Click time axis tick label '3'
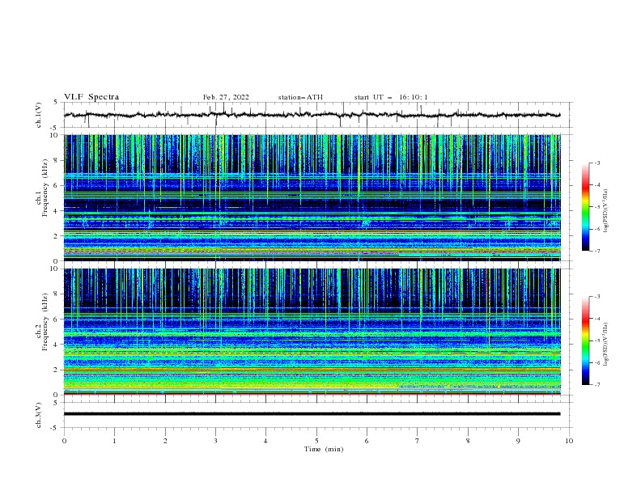The image size is (641, 495). (x=215, y=441)
